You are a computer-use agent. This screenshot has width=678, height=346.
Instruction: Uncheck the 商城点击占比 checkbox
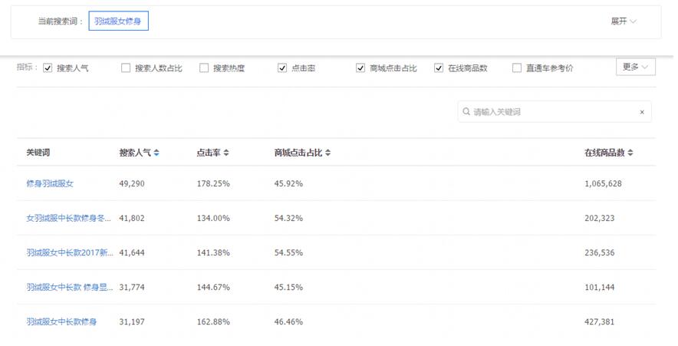360,68
